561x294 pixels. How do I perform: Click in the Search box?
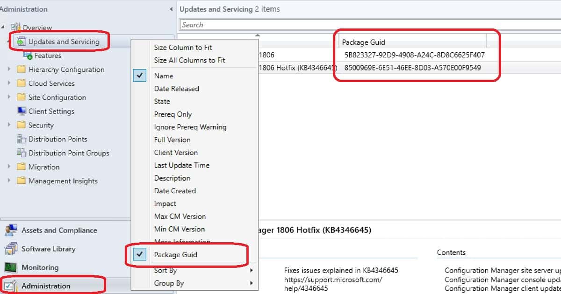[x=369, y=25]
